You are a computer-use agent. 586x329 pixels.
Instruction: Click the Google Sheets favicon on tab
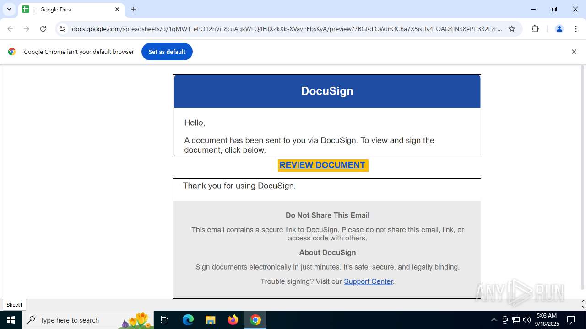coord(26,9)
